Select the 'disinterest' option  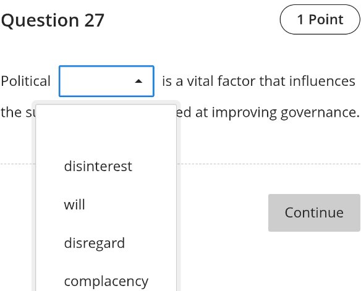tap(98, 166)
